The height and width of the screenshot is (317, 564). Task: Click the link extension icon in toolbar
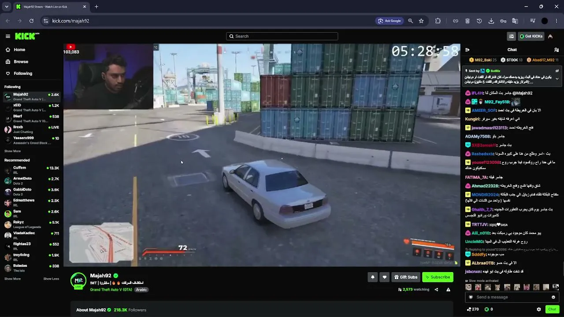pyautogui.click(x=456, y=21)
